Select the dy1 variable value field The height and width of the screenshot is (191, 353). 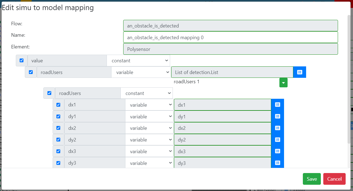(x=222, y=116)
